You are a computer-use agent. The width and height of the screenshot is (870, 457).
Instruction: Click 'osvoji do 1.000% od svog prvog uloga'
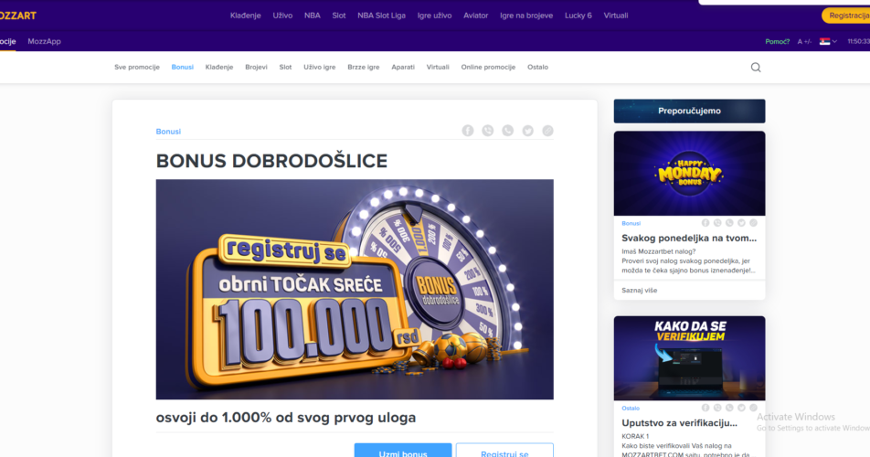pyautogui.click(x=286, y=417)
